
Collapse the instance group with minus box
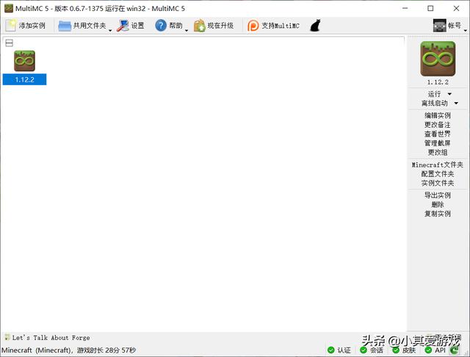(x=9, y=43)
